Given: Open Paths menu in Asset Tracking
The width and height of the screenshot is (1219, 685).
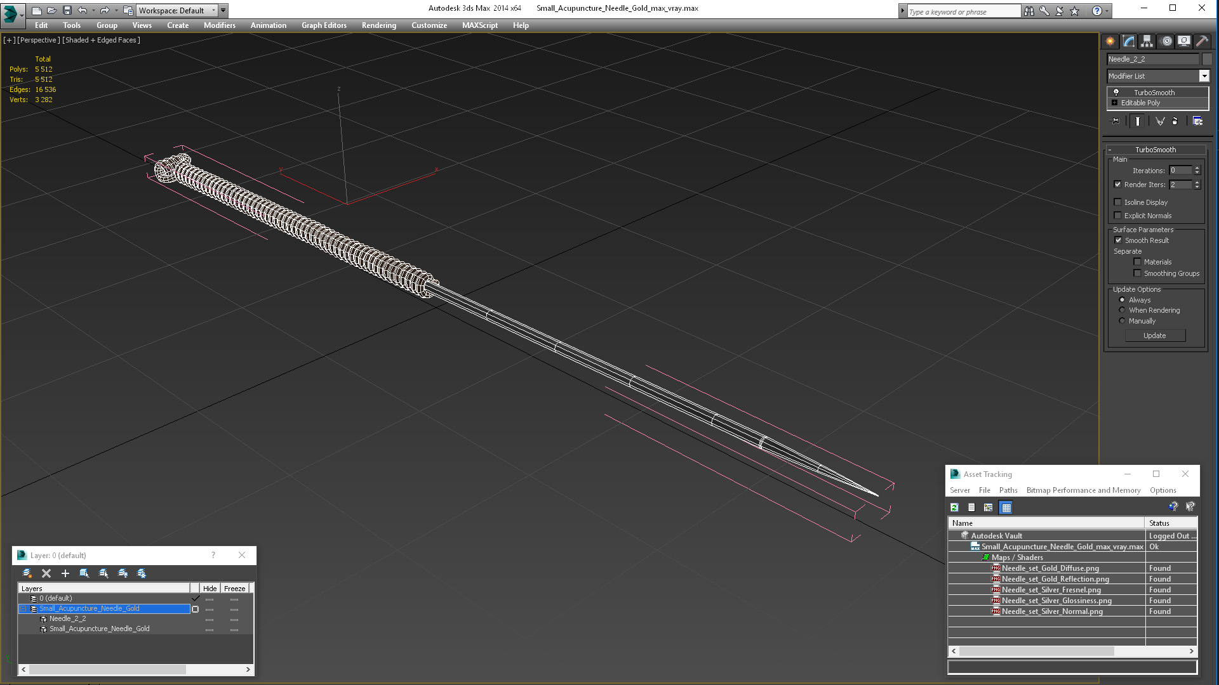Looking at the screenshot, I should tap(1008, 490).
